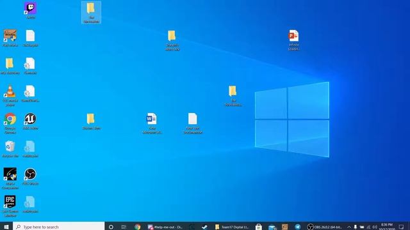Open the Twitch desktop shortcut
410x230 pixels.
tap(31, 10)
